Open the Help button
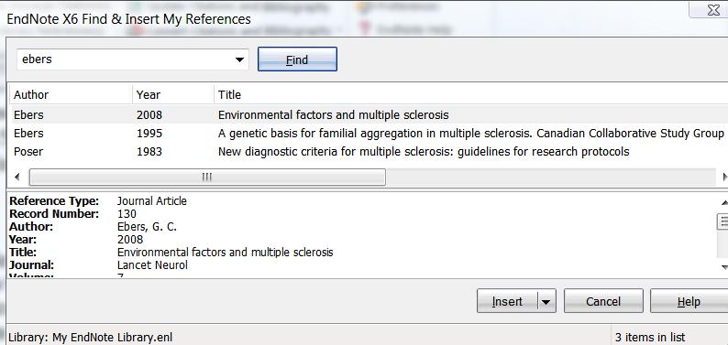This screenshot has width=728, height=345. click(689, 301)
